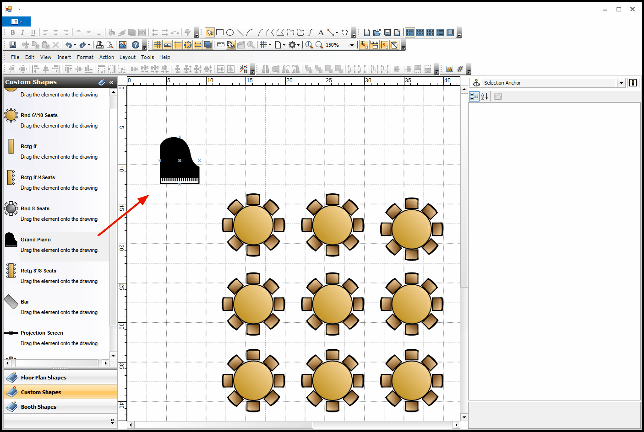Screen dimensions: 644x432
Task: Open the redo history dropdown arrow
Action: (89, 45)
